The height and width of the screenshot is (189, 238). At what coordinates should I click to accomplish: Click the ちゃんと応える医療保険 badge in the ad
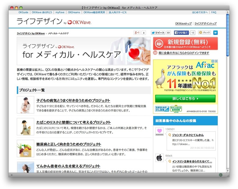(x=176, y=109)
